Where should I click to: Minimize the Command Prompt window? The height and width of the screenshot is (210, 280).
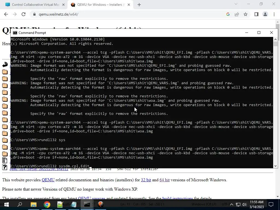tap(247, 33)
